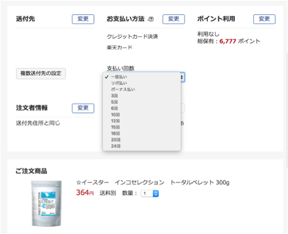The width and height of the screenshot is (288, 234).
Task: Click 送付先住所と同じ text
Action: pyautogui.click(x=38, y=123)
